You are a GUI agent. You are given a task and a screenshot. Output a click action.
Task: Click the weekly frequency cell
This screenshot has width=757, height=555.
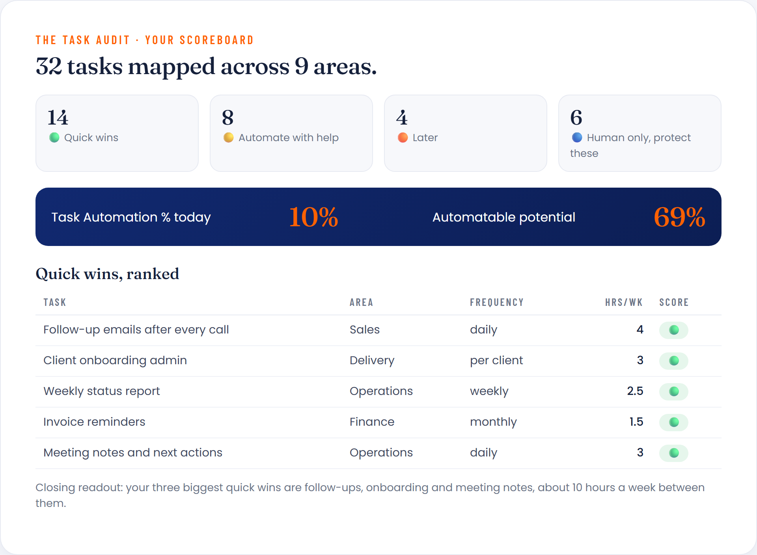click(x=489, y=391)
